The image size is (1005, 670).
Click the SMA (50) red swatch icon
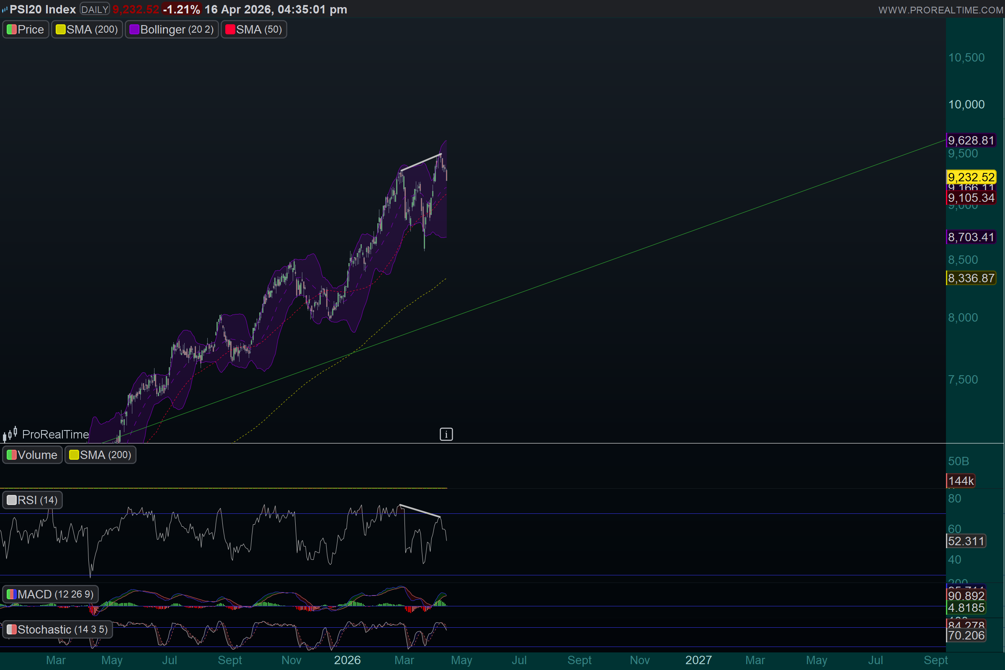point(230,29)
